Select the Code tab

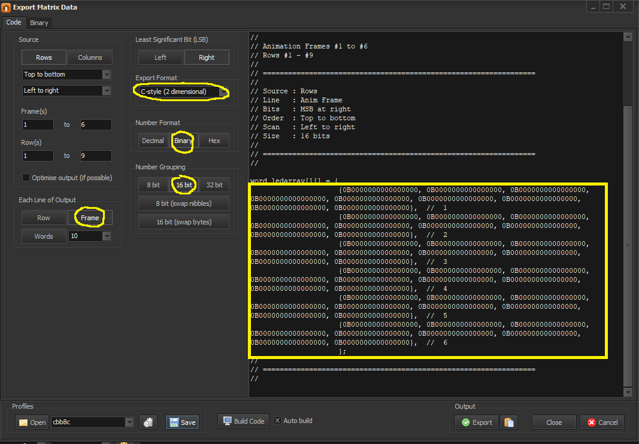coord(14,23)
